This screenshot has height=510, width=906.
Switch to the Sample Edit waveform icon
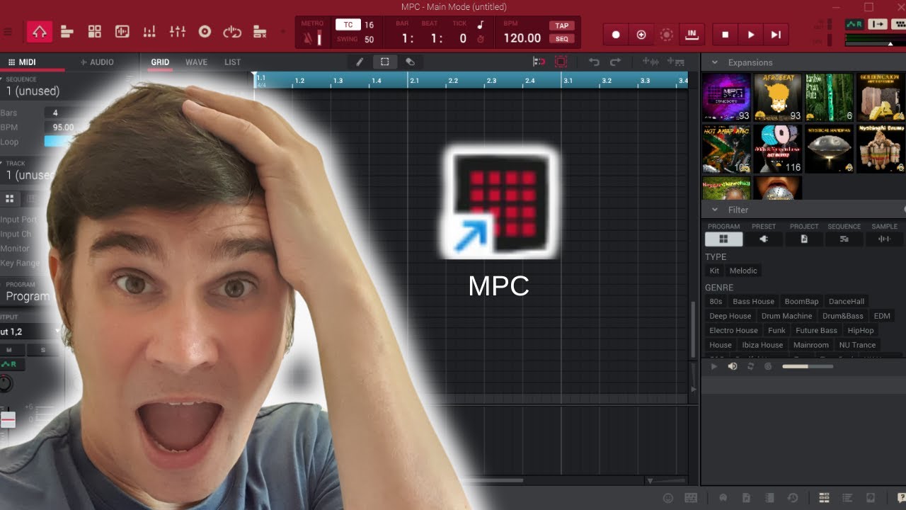coord(122,32)
